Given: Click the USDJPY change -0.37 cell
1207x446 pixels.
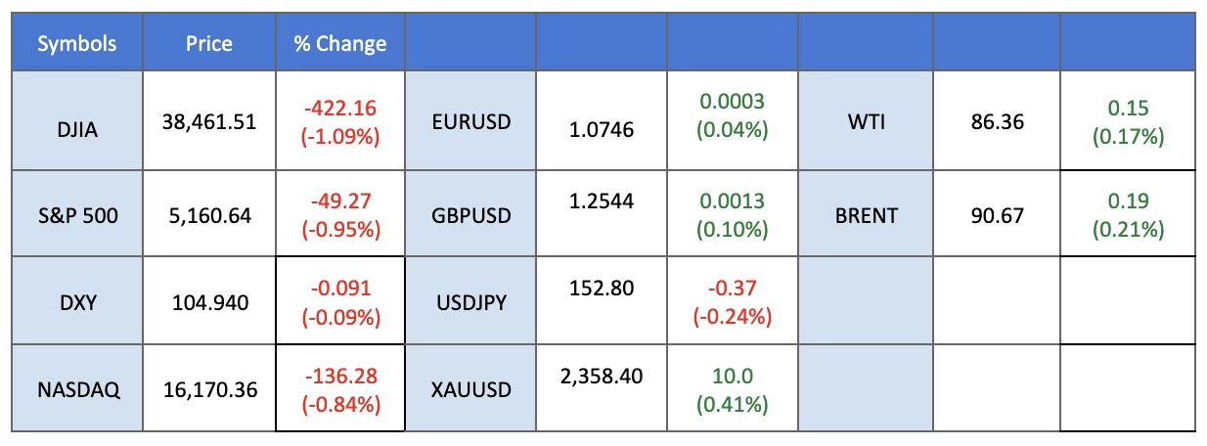Looking at the screenshot, I should [x=732, y=302].
